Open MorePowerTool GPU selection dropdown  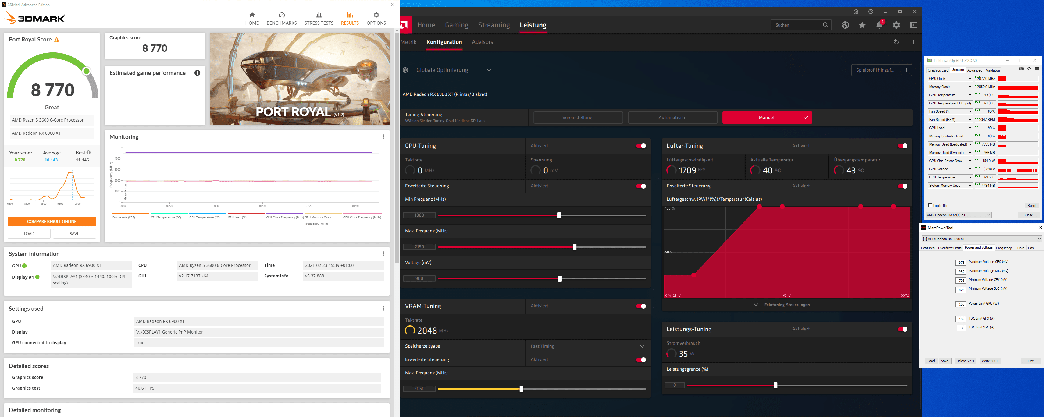981,239
